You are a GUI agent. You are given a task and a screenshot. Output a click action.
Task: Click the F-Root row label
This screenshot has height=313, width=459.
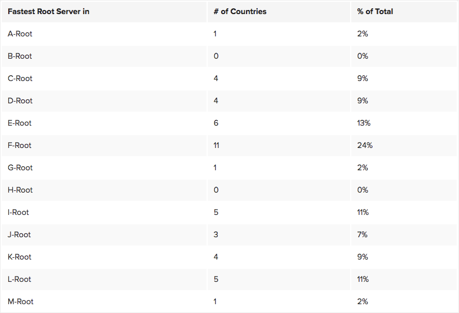click(19, 146)
